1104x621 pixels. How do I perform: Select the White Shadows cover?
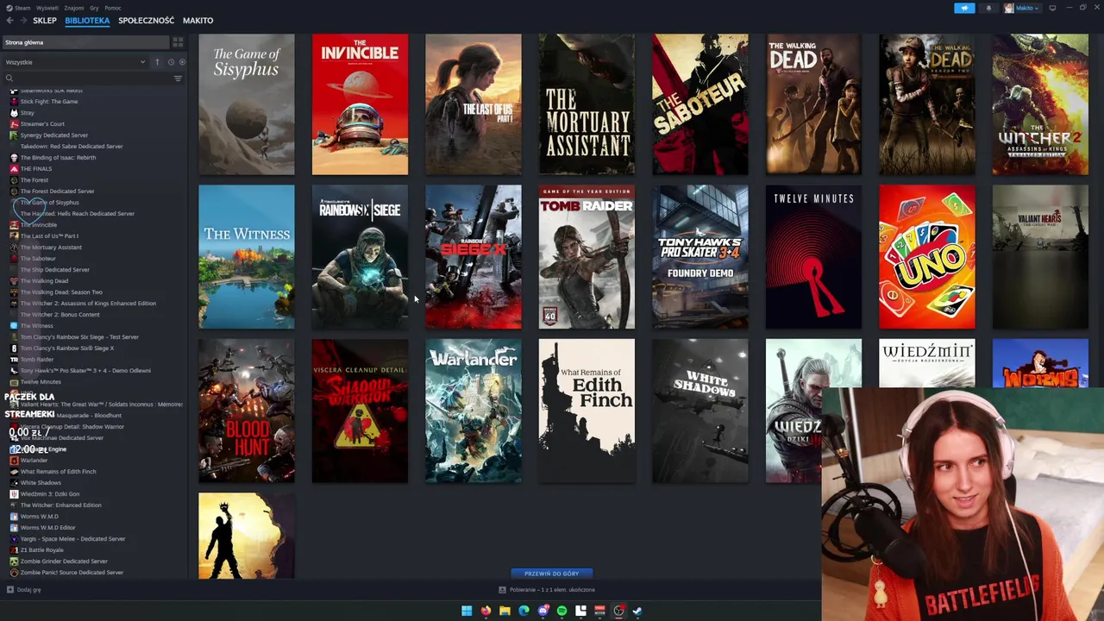(700, 411)
